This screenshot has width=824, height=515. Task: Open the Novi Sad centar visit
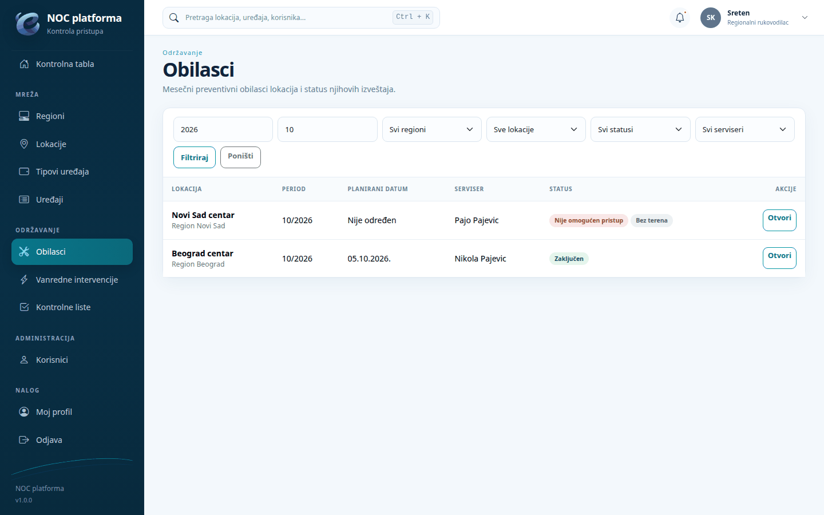(779, 220)
